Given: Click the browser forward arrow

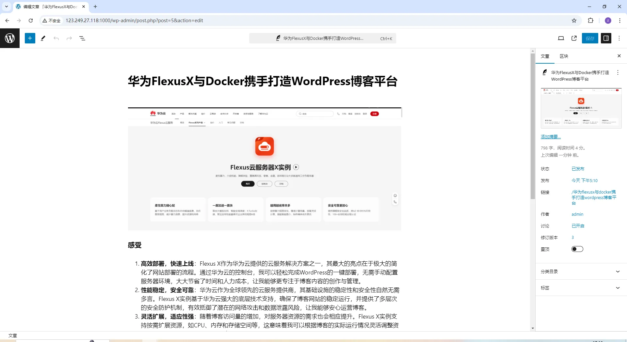Looking at the screenshot, I should pyautogui.click(x=19, y=21).
